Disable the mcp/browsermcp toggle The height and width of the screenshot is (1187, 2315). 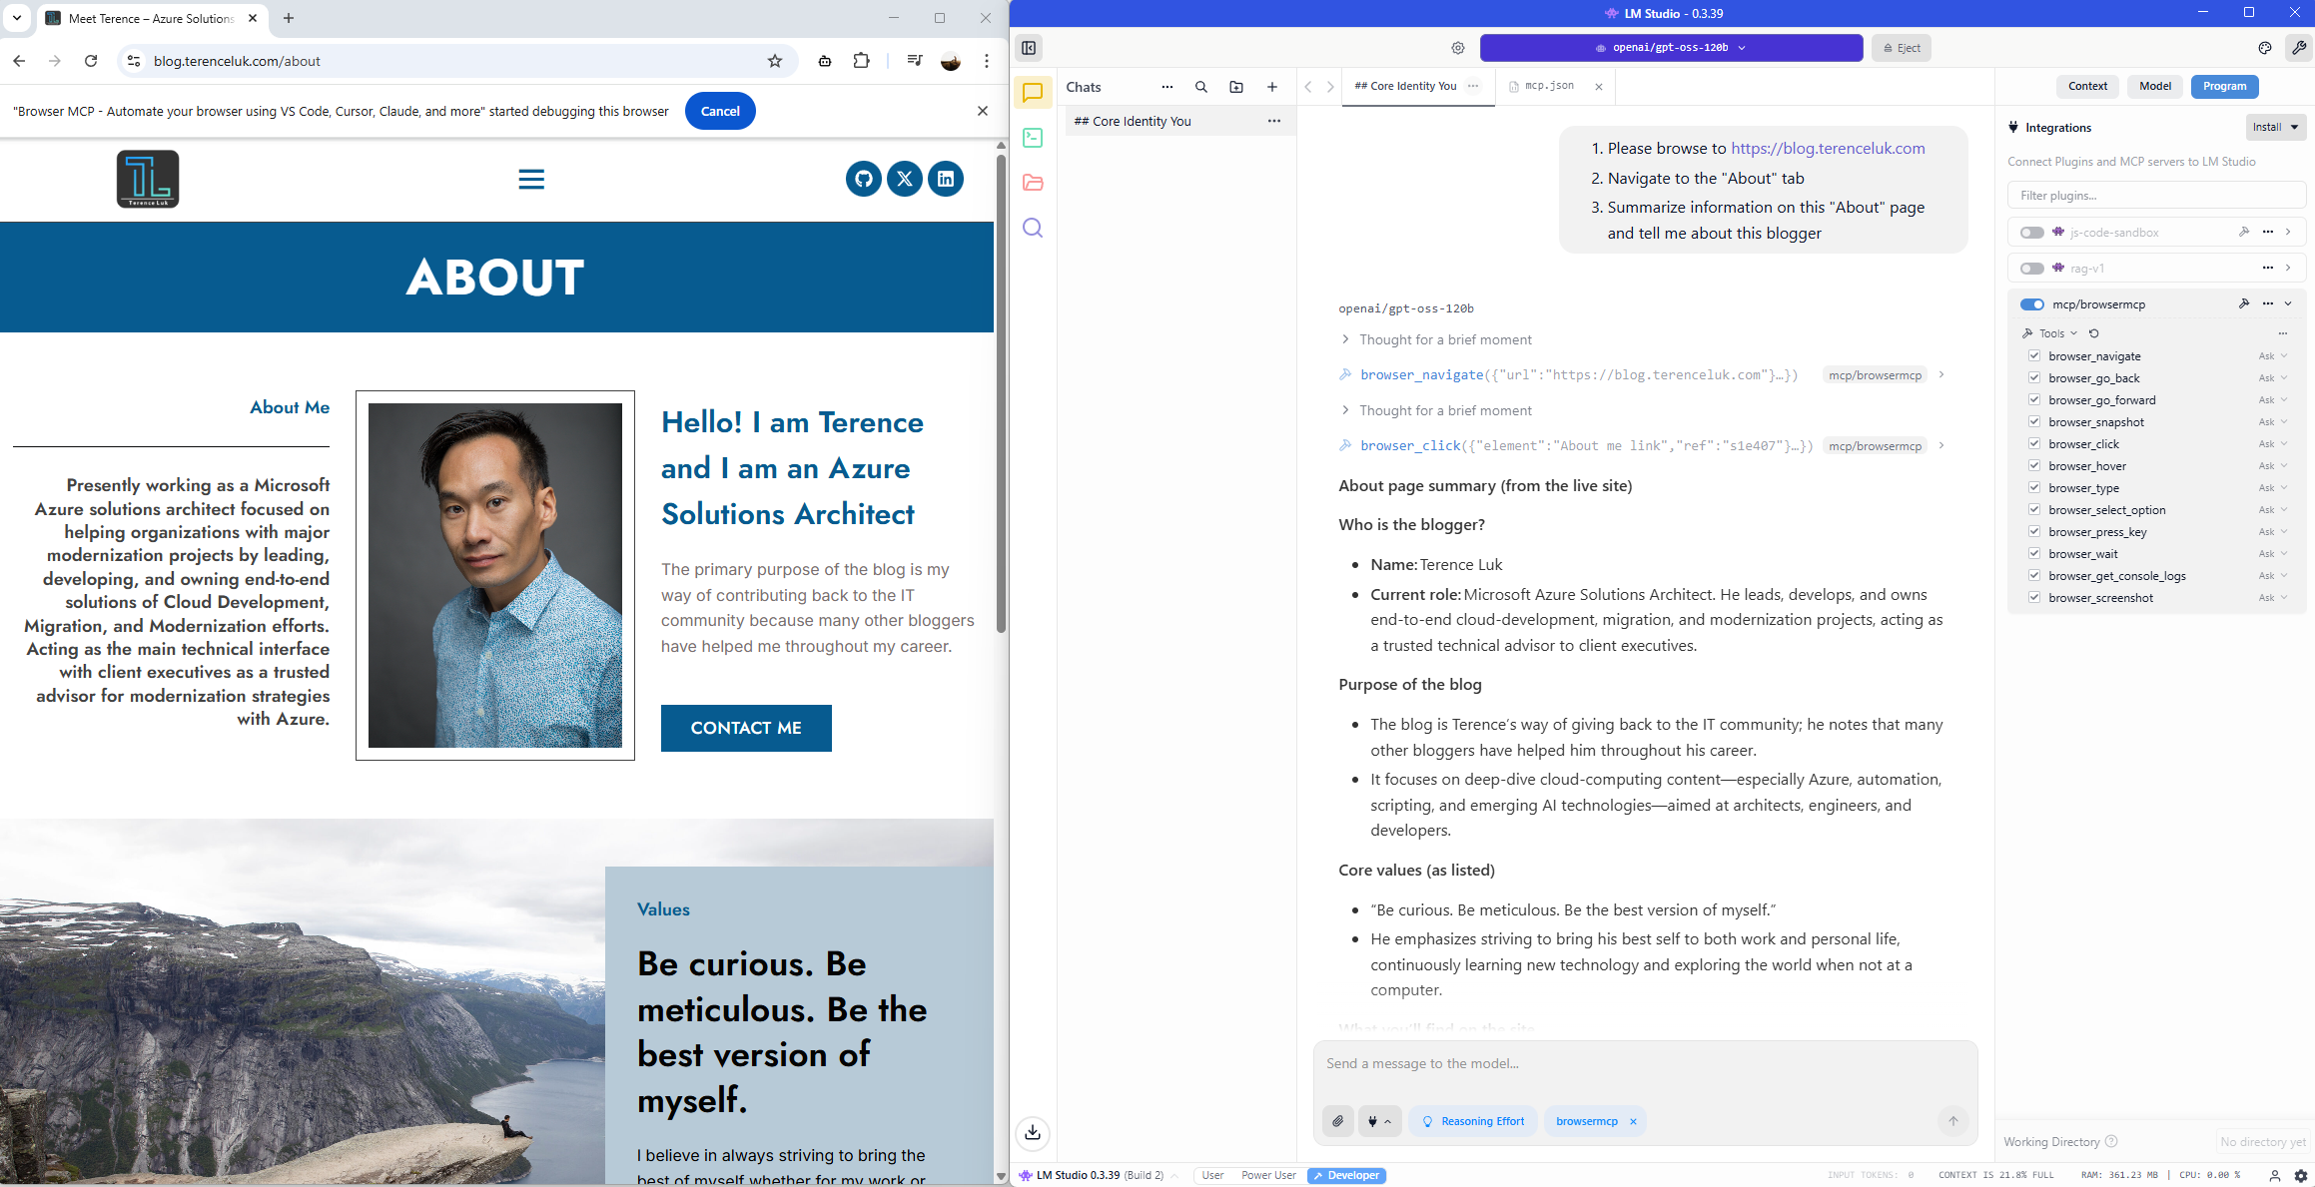click(2031, 304)
